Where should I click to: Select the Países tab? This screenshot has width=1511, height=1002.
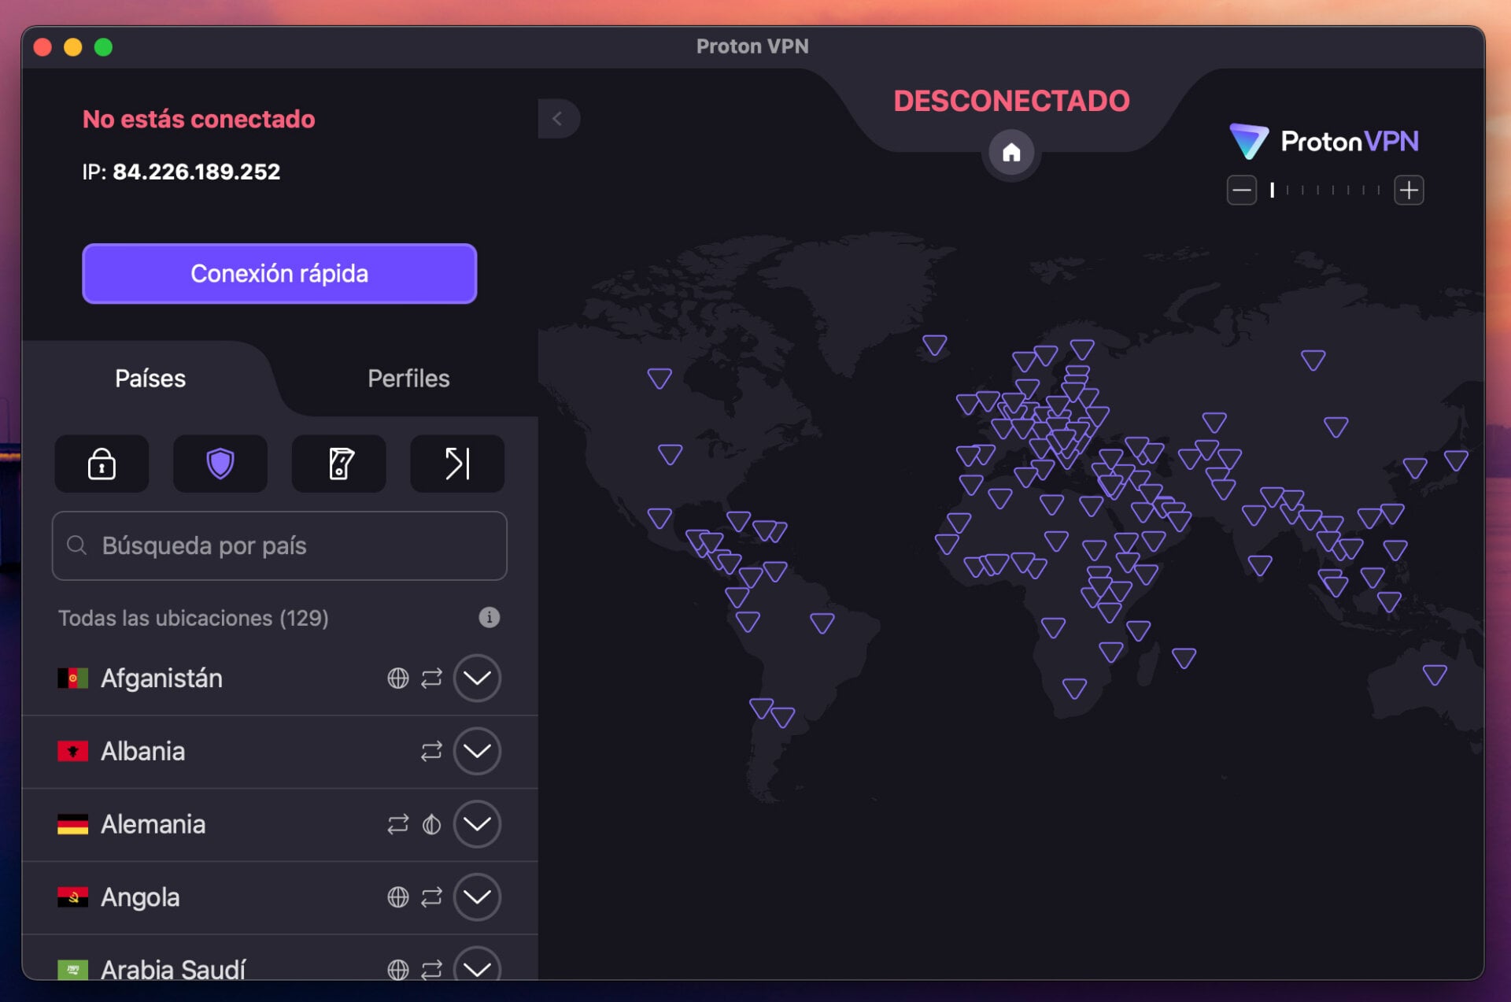point(150,379)
